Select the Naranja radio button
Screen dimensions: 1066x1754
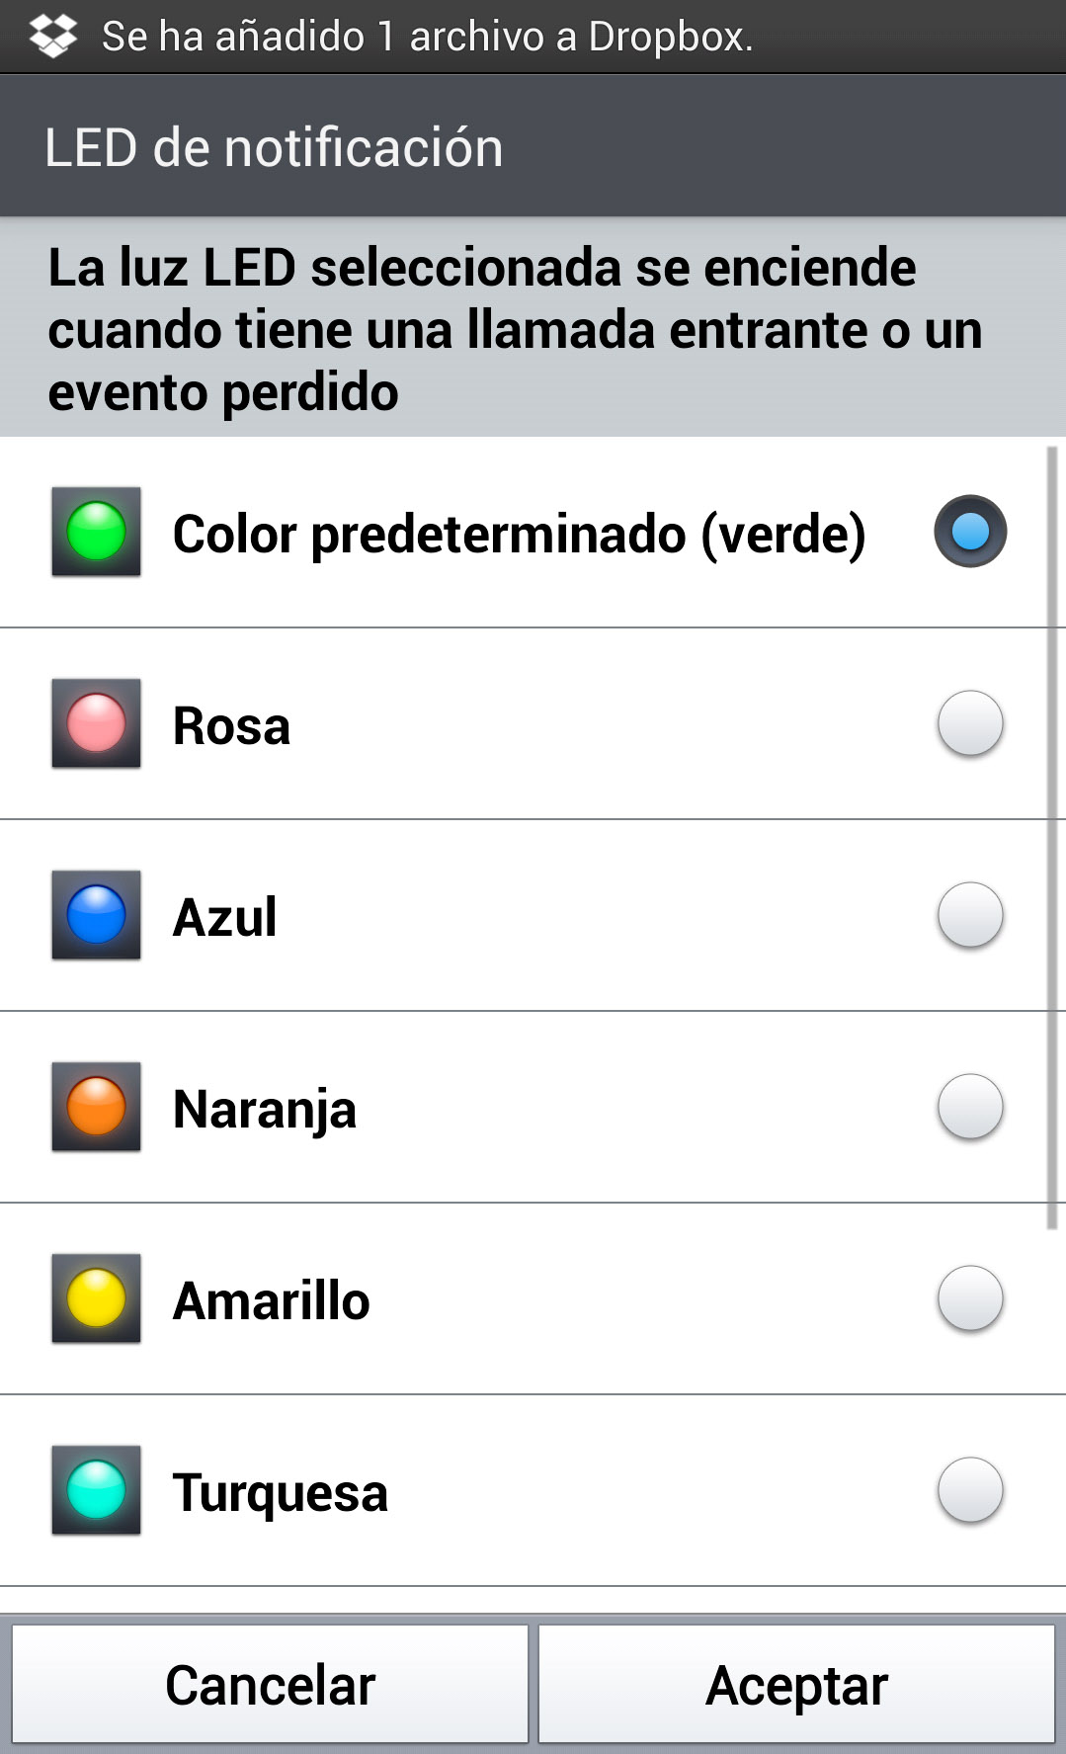[x=969, y=1107]
